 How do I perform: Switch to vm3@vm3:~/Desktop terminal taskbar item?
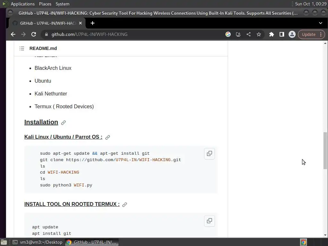pyautogui.click(x=38, y=242)
